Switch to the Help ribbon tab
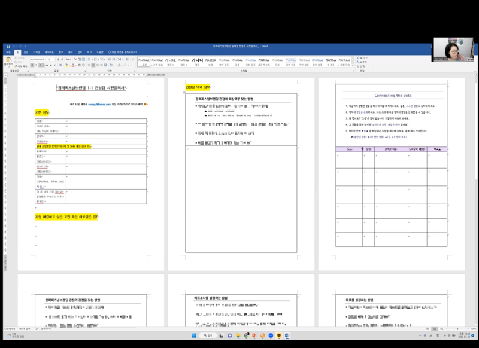Screen dimensions: 479x348 coord(100,52)
